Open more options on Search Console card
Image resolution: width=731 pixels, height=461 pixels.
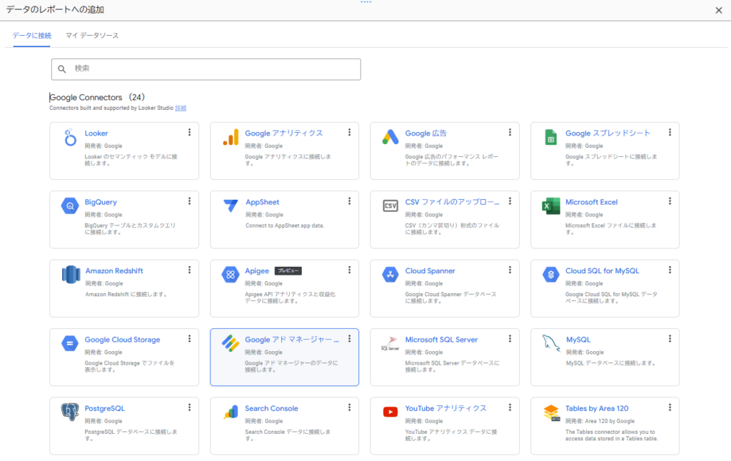[349, 407]
